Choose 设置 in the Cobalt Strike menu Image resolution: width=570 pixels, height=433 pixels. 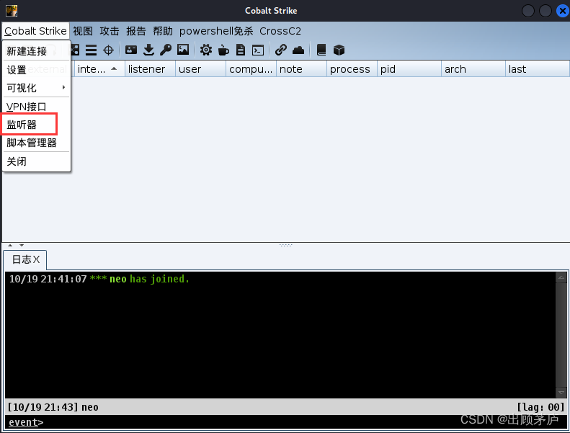pyautogui.click(x=36, y=69)
